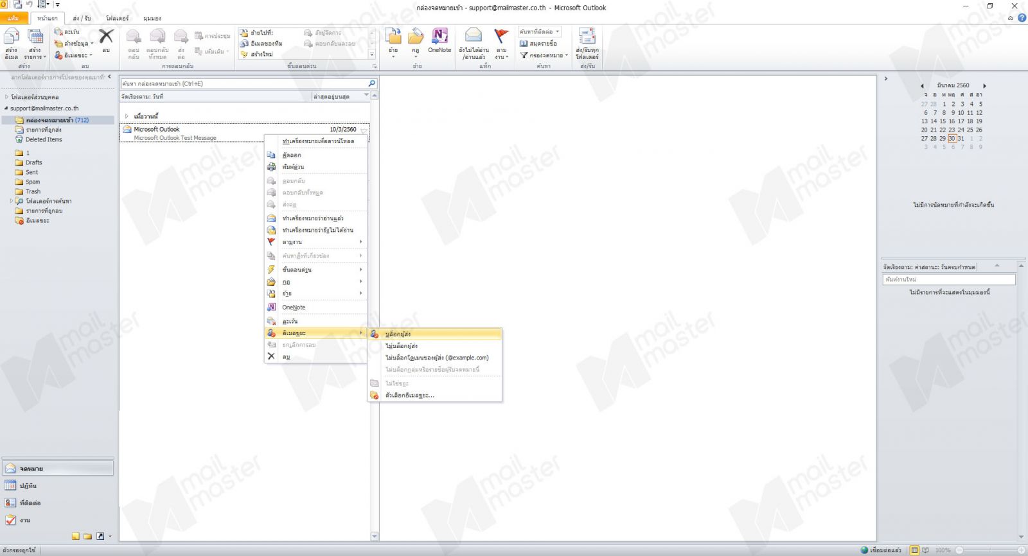
Task: Choose Copy (คัดลอก) in context menu
Action: pyautogui.click(x=315, y=155)
